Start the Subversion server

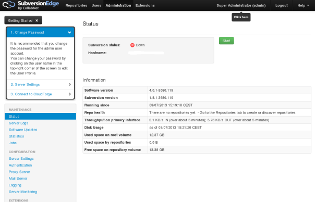[x=226, y=41]
